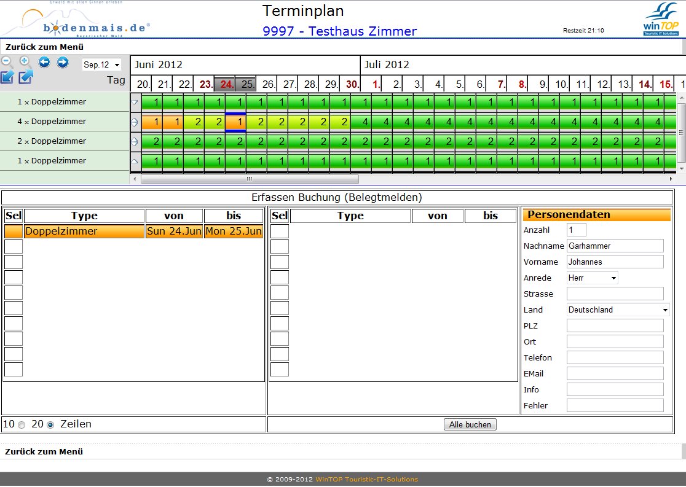This screenshot has height=487, width=686.
Task: Go back with the blue left arrow
Action: 44,62
